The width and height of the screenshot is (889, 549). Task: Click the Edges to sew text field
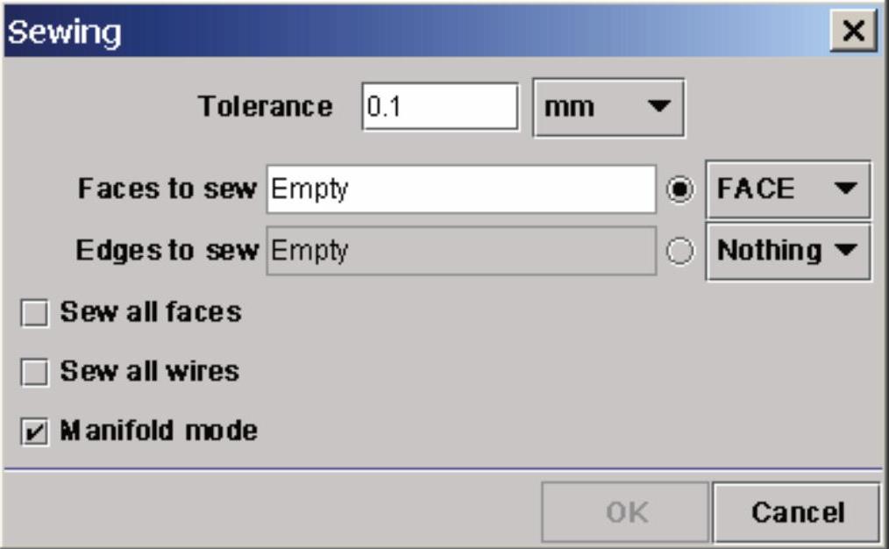click(461, 252)
